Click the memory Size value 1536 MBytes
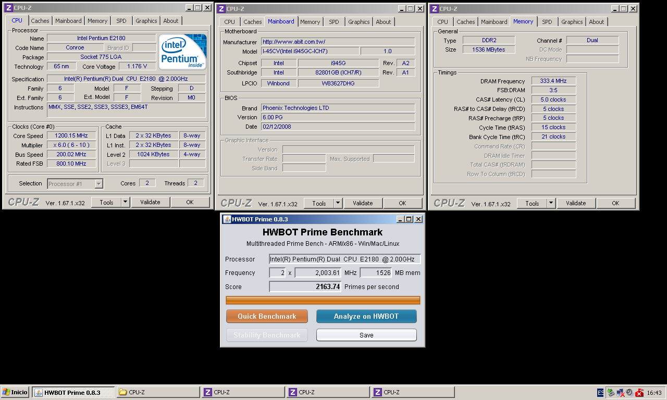Image resolution: width=667 pixels, height=400 pixels. [488, 49]
